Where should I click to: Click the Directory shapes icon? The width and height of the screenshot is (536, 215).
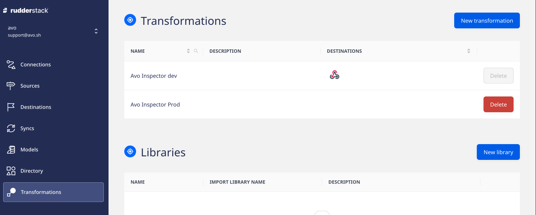point(11,171)
